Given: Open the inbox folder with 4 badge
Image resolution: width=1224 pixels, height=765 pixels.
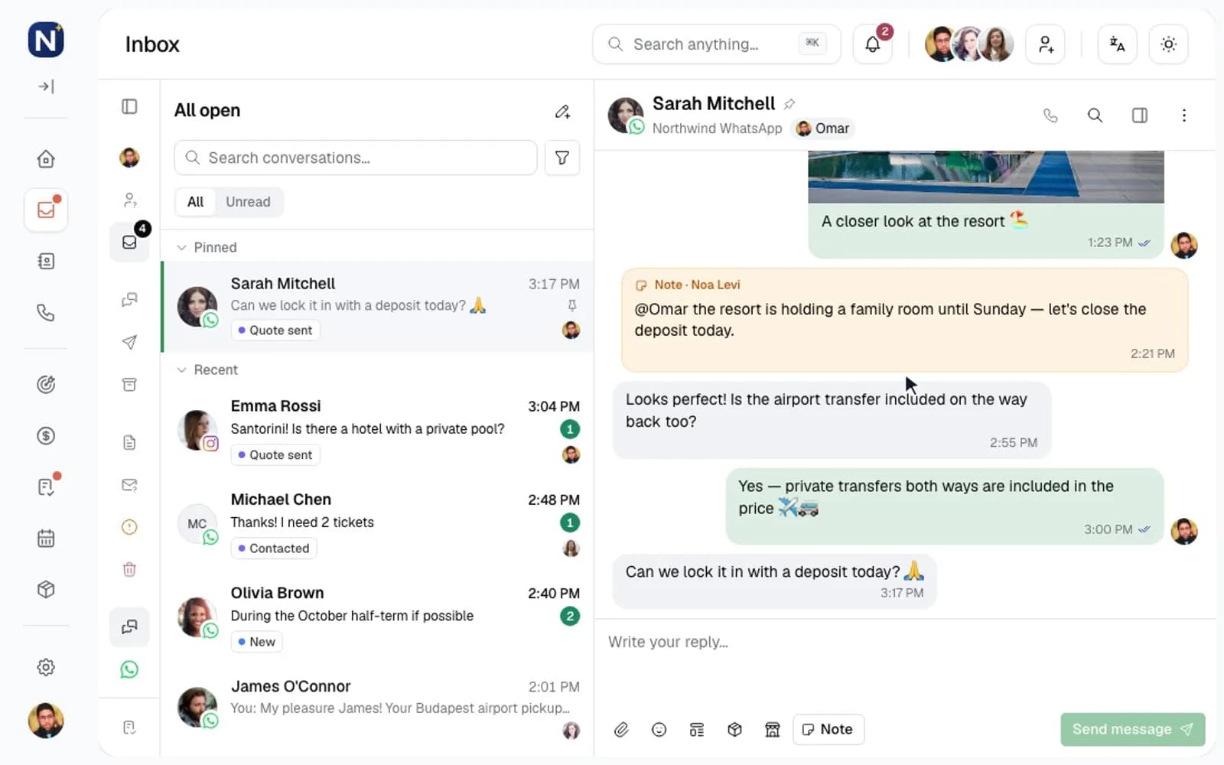Looking at the screenshot, I should tap(129, 243).
